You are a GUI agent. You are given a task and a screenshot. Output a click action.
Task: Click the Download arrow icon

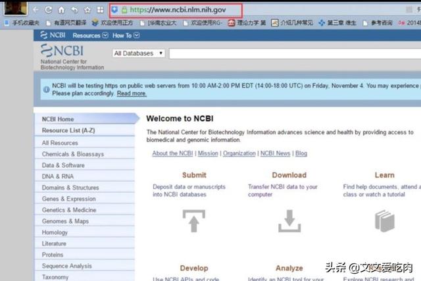289,221
